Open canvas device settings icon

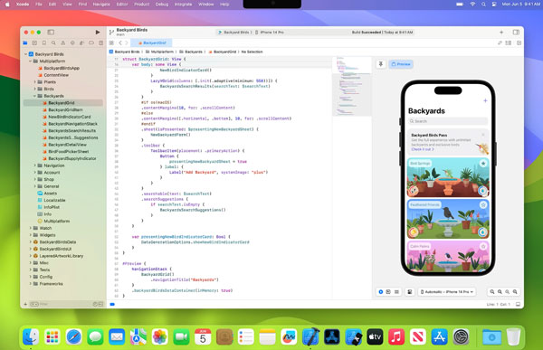point(410,292)
